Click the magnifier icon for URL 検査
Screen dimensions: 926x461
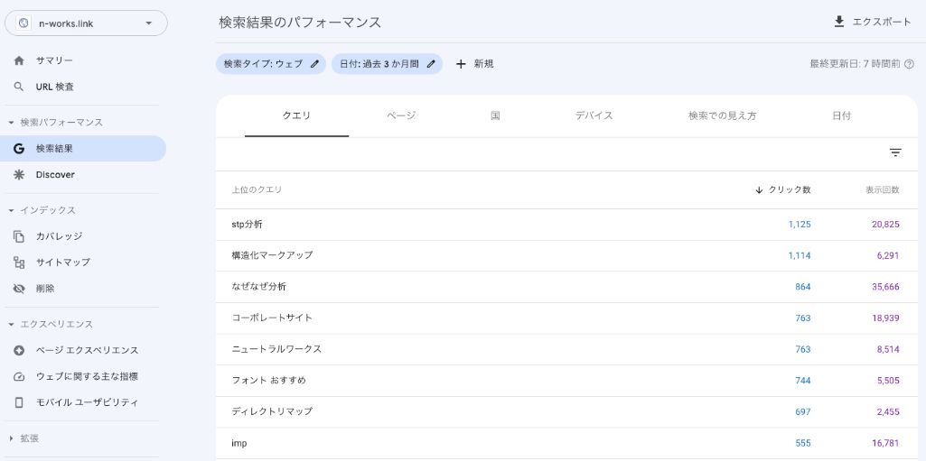pyautogui.click(x=19, y=87)
